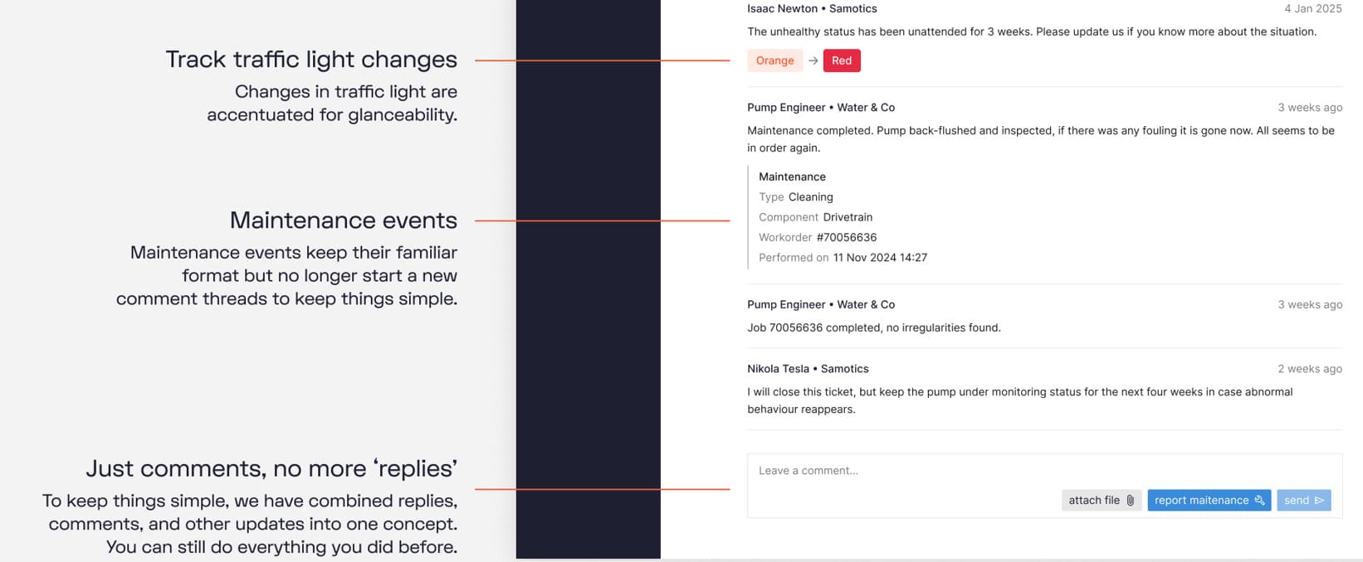1363x562 pixels.
Task: Click Performed on 11 Nov 2024 14:27
Action: point(843,258)
